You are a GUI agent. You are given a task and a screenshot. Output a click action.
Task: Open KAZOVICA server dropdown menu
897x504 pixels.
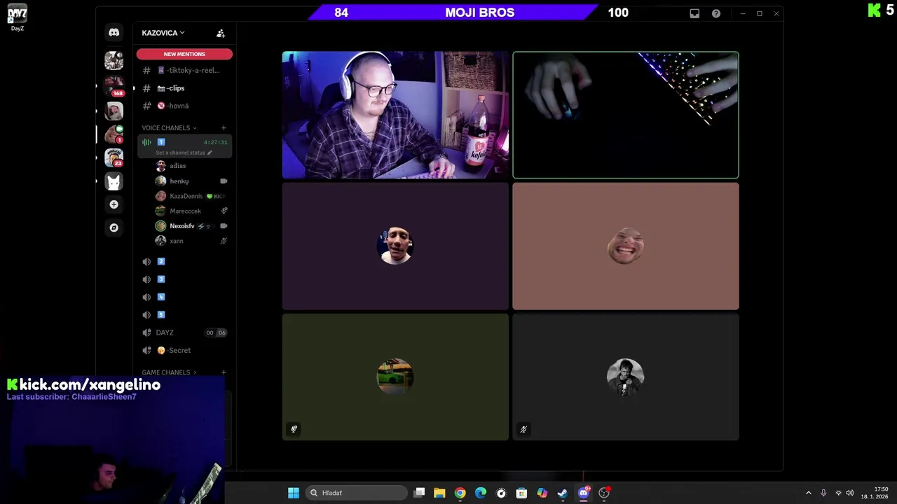pos(163,33)
